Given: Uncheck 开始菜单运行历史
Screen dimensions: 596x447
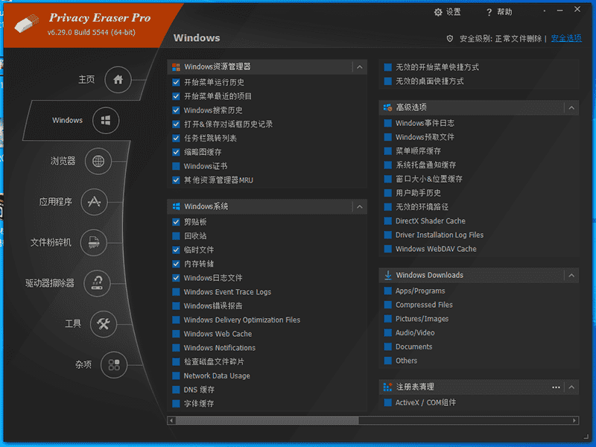Looking at the screenshot, I should click(x=176, y=82).
